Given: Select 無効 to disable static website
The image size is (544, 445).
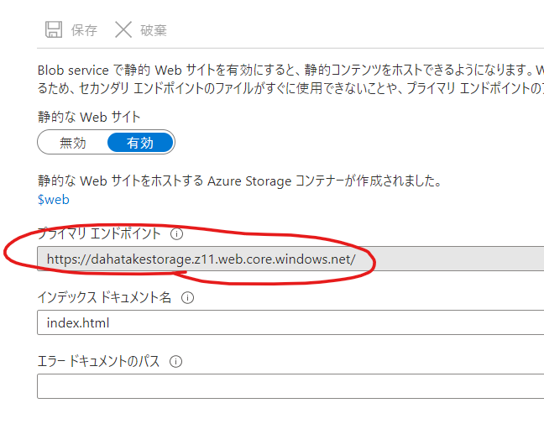Looking at the screenshot, I should [x=72, y=143].
